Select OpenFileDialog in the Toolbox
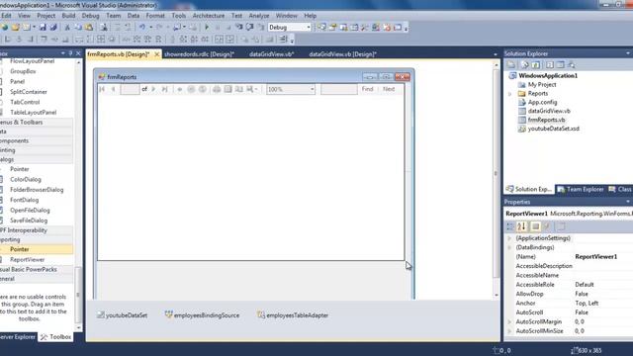 (x=30, y=211)
